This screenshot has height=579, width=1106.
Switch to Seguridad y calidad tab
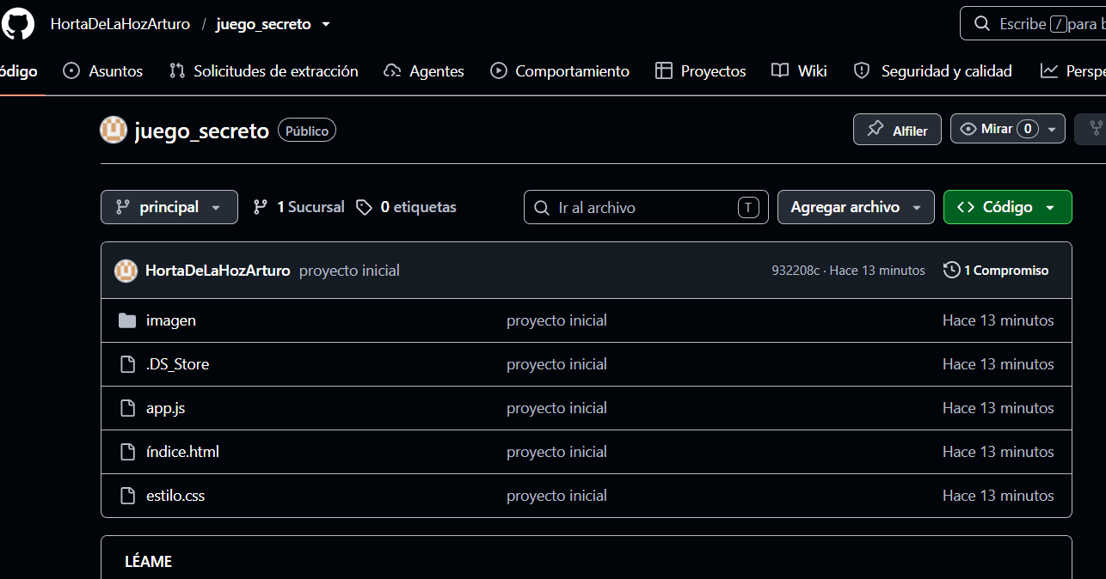click(x=933, y=71)
